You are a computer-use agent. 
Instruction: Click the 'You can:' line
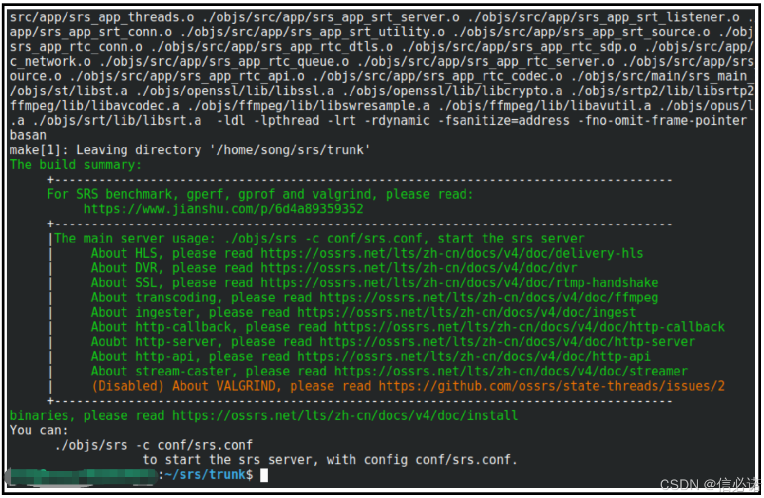(39, 430)
